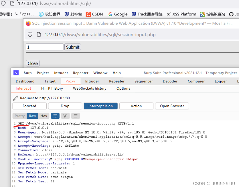Open the XSS Platform bookmark
Image resolution: width=239 pixels, height=188 pixels.
pos(181,14)
